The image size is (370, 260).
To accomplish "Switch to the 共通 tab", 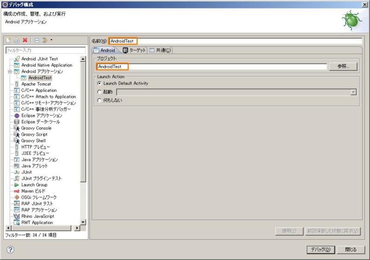I will 160,50.
